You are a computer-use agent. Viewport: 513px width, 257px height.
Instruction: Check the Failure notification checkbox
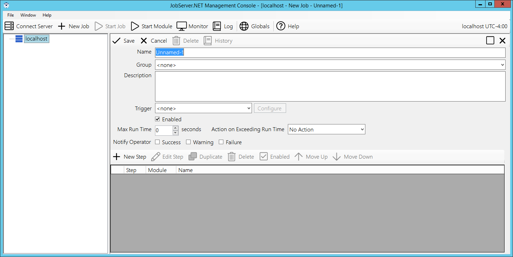click(x=221, y=142)
